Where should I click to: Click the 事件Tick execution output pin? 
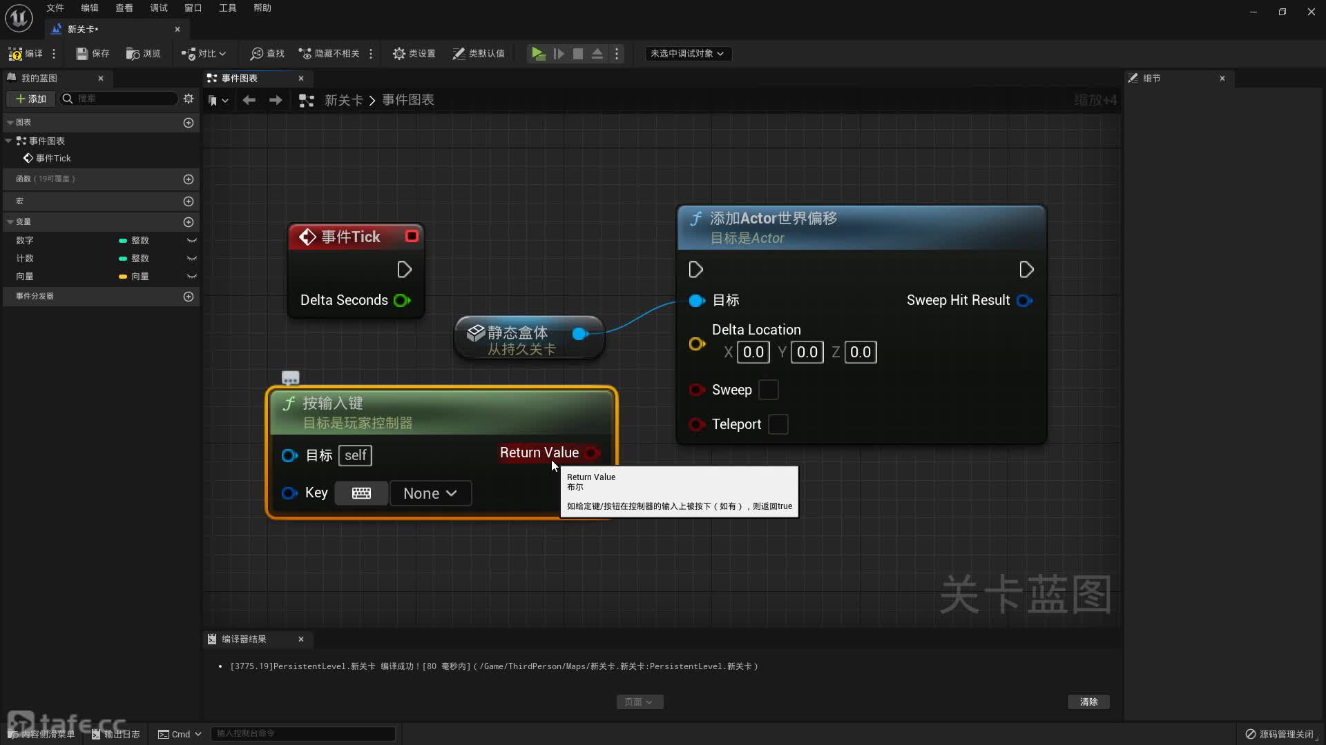(x=405, y=270)
